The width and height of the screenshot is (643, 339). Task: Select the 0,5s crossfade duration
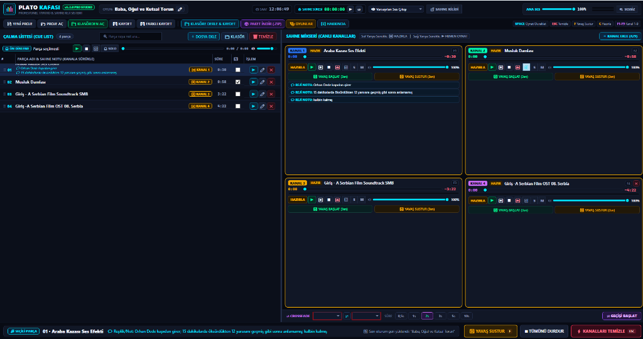point(401,316)
